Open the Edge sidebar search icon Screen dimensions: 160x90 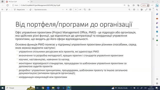tap(157, 9)
